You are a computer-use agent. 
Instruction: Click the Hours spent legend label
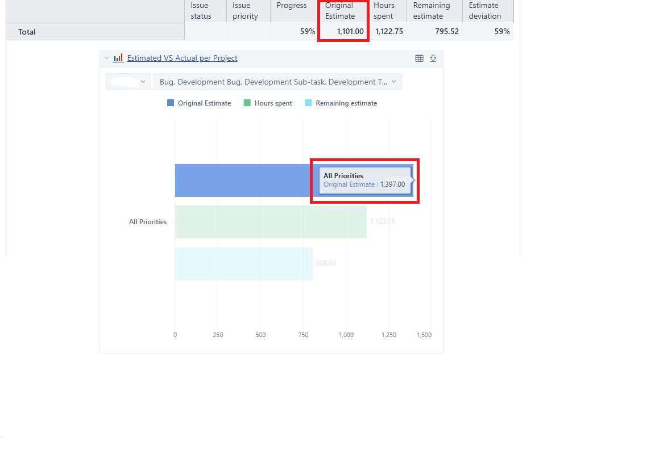pyautogui.click(x=273, y=103)
